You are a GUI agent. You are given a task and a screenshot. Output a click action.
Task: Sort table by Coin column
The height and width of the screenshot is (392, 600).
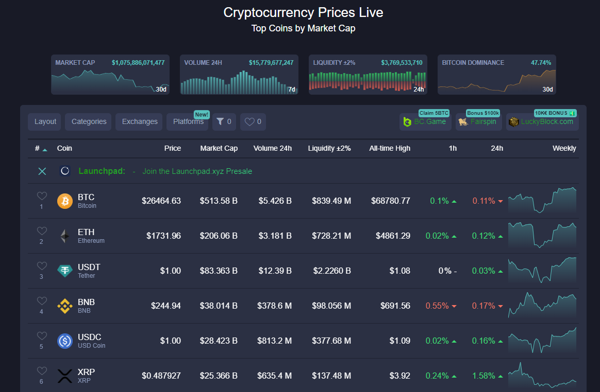click(64, 148)
